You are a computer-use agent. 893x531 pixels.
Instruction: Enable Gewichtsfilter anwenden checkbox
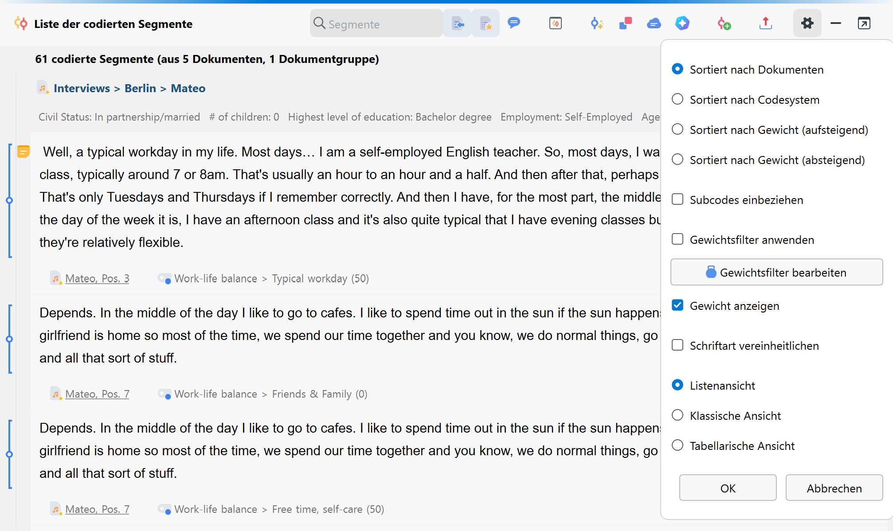(678, 239)
